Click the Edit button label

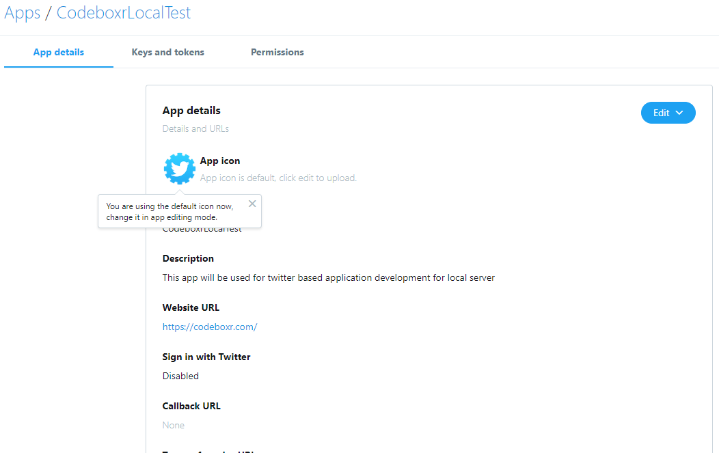click(x=661, y=113)
